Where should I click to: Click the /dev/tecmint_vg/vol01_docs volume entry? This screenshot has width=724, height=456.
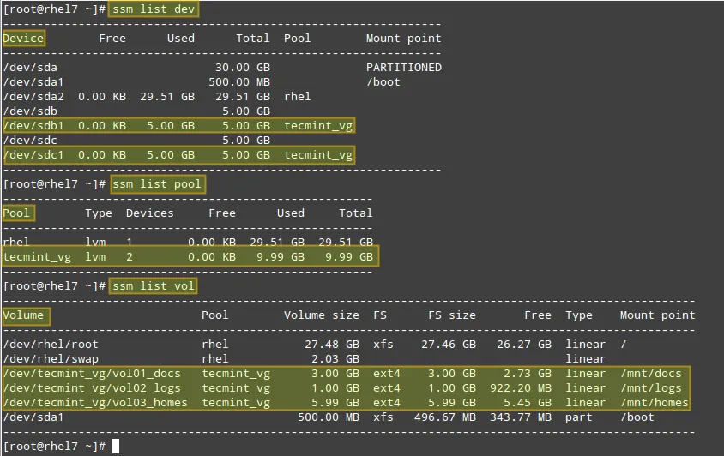[92, 374]
